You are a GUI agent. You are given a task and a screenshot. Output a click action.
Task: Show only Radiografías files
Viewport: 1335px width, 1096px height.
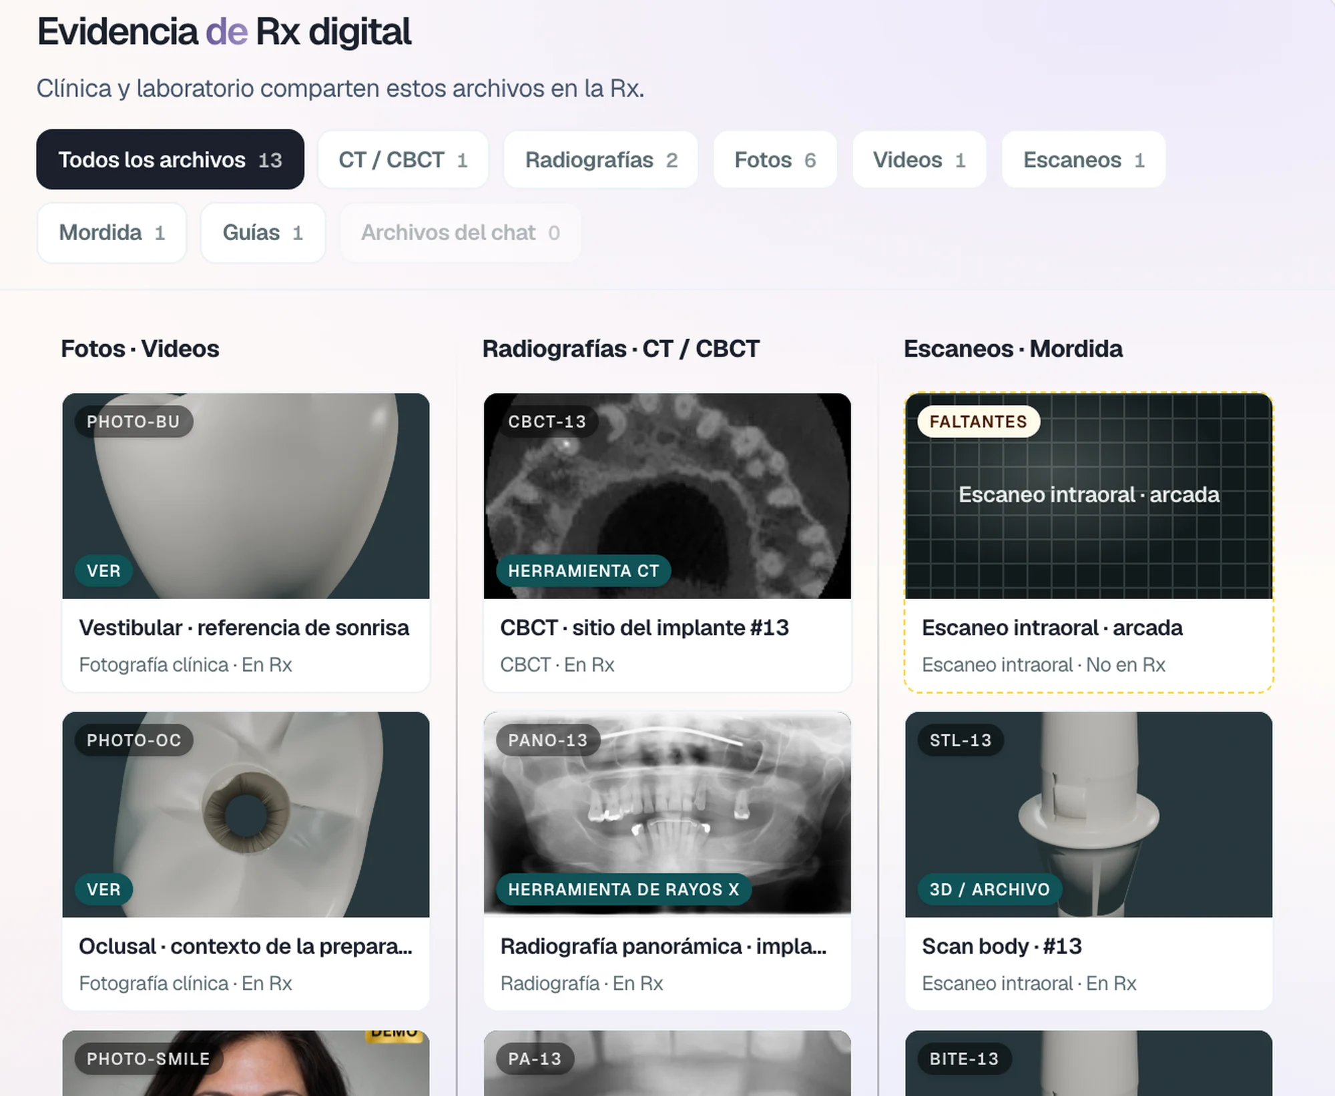coord(601,159)
